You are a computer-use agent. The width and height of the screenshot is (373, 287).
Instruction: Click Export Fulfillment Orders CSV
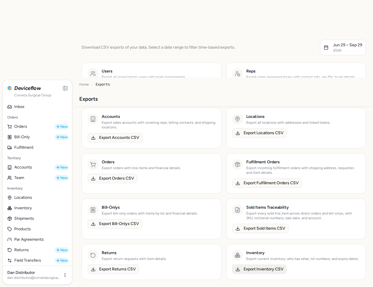267,183
